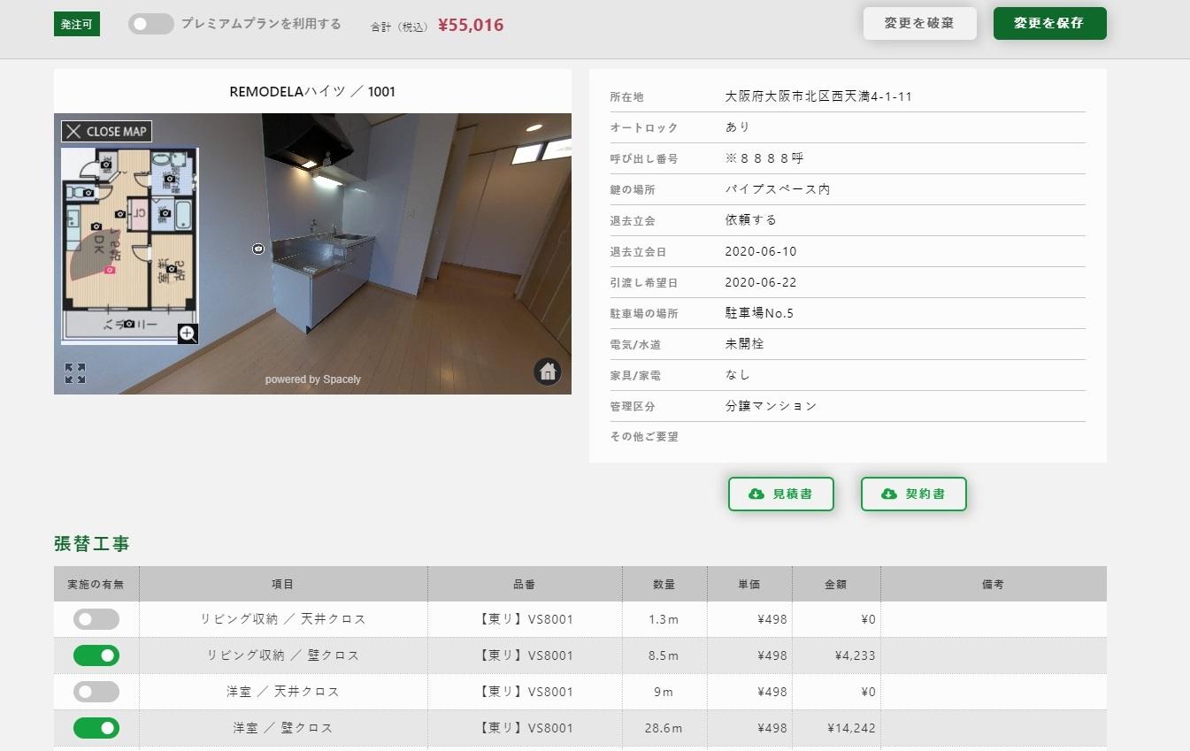This screenshot has width=1190, height=751.
Task: Download the 見積書 estimate
Action: 780,494
